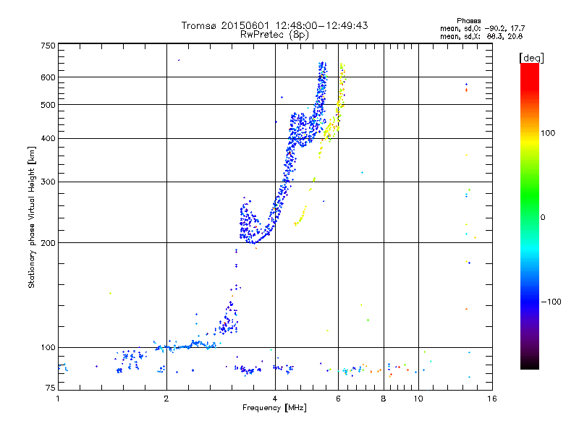Viewport: 579px width, 434px height.
Task: Click the x-axis title "Frequency [MHz]"
Action: pyautogui.click(x=274, y=408)
